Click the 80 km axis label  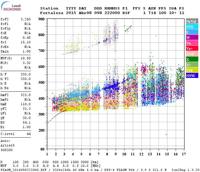tap(42, 149)
